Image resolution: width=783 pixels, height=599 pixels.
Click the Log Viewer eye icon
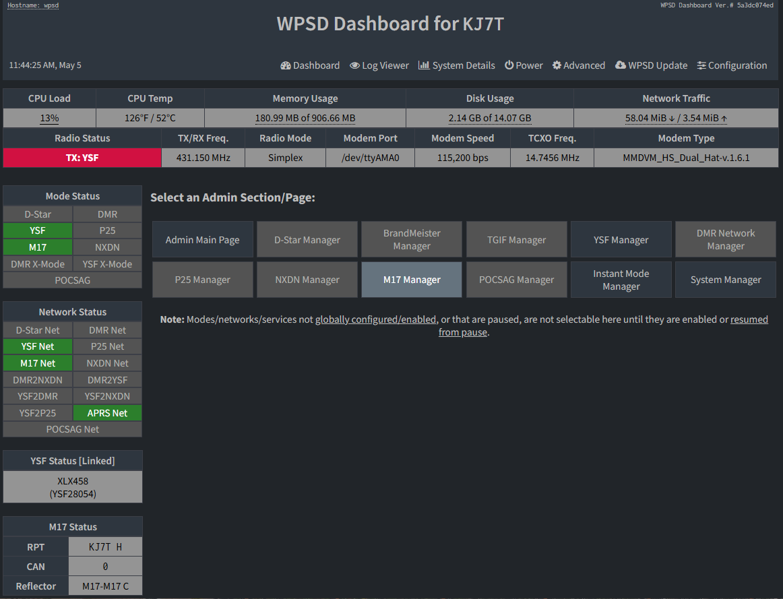(354, 65)
